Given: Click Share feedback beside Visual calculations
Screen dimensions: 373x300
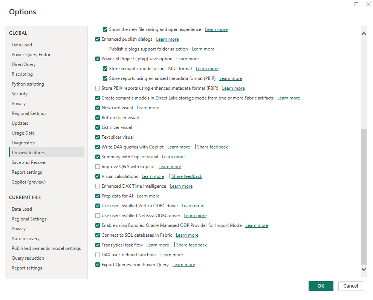Looking at the screenshot, I should [x=186, y=176].
